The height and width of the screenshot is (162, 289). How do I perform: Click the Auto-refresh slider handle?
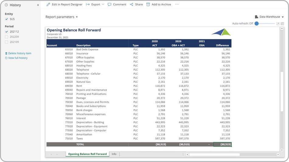256,24
